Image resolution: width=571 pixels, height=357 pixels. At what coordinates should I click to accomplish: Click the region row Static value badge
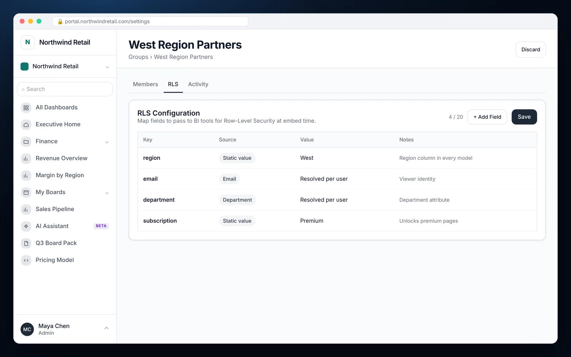(x=237, y=158)
